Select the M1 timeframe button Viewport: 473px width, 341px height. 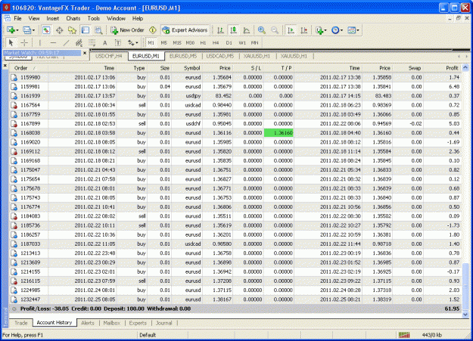151,43
